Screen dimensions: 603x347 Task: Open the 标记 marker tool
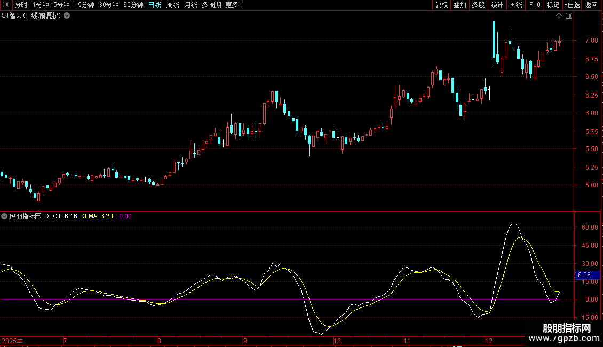pos(553,5)
